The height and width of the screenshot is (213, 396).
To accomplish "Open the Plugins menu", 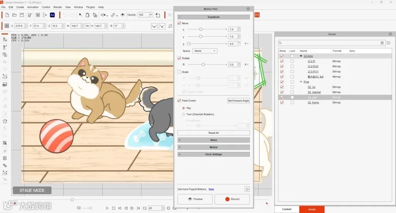I will 90,7.
